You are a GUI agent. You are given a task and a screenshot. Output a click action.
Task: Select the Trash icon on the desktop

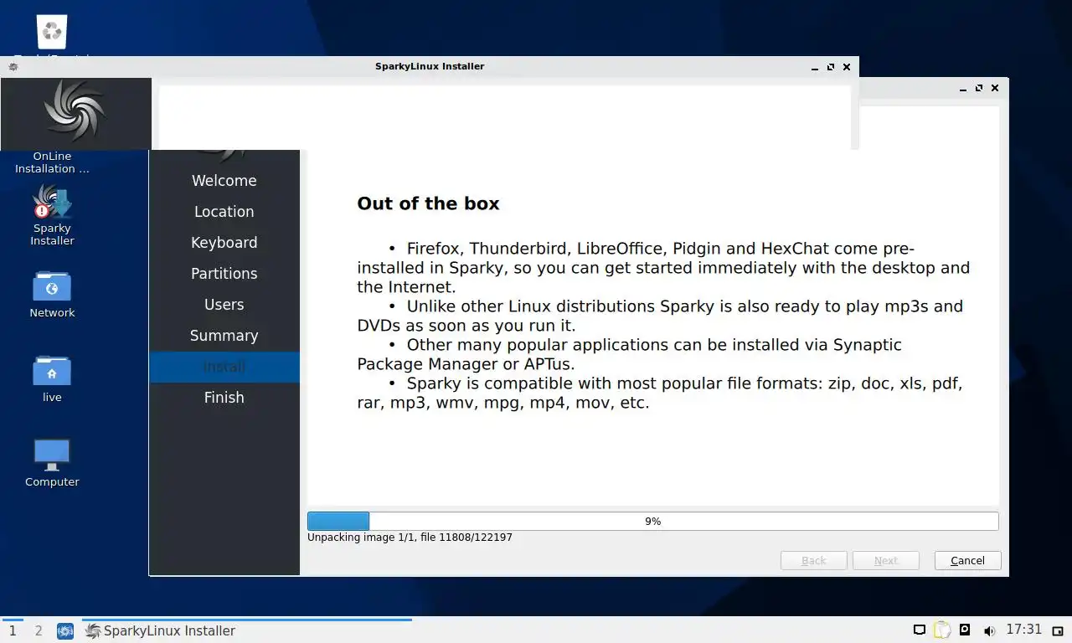tap(52, 32)
